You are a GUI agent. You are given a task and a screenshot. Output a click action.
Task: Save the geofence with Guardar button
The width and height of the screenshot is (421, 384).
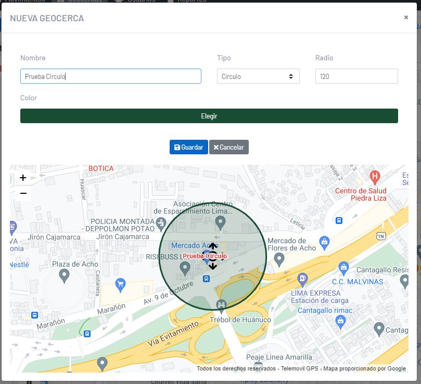coord(189,147)
